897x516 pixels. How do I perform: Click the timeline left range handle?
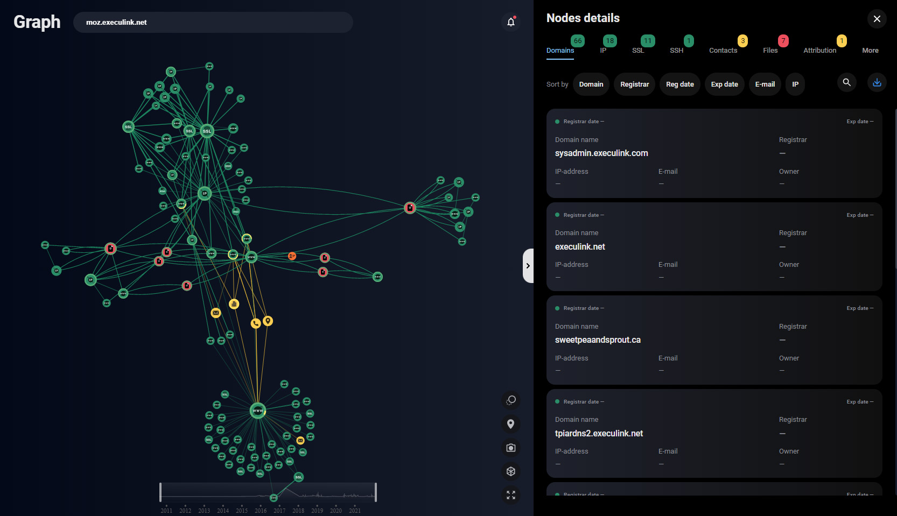(160, 492)
